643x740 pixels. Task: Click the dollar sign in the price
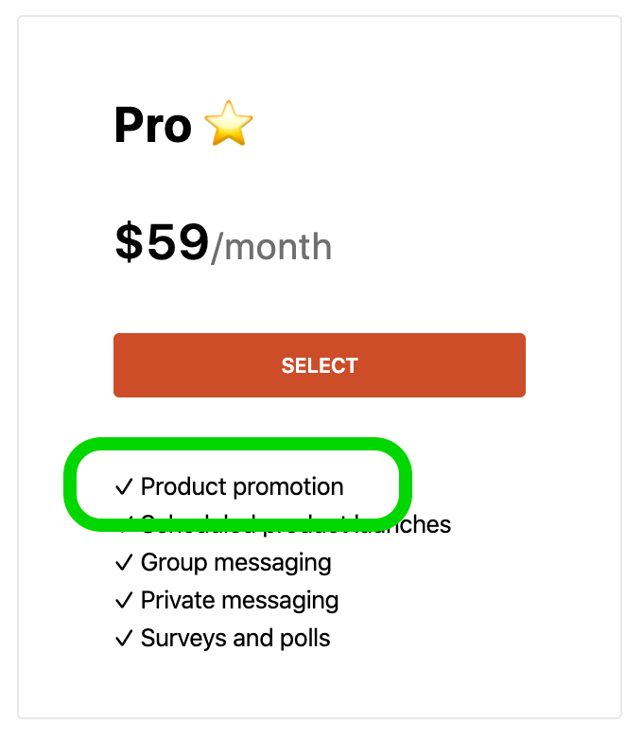click(128, 243)
